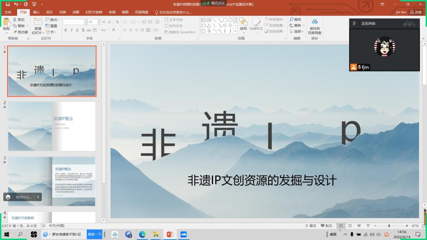
Task: Select the Format Painter (格式刷) tool
Action: pos(20,32)
